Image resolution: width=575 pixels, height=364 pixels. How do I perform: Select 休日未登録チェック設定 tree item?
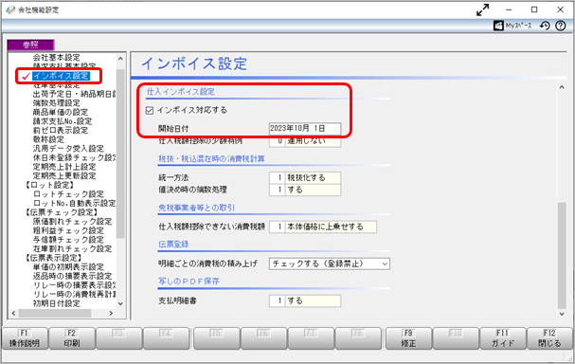click(74, 157)
